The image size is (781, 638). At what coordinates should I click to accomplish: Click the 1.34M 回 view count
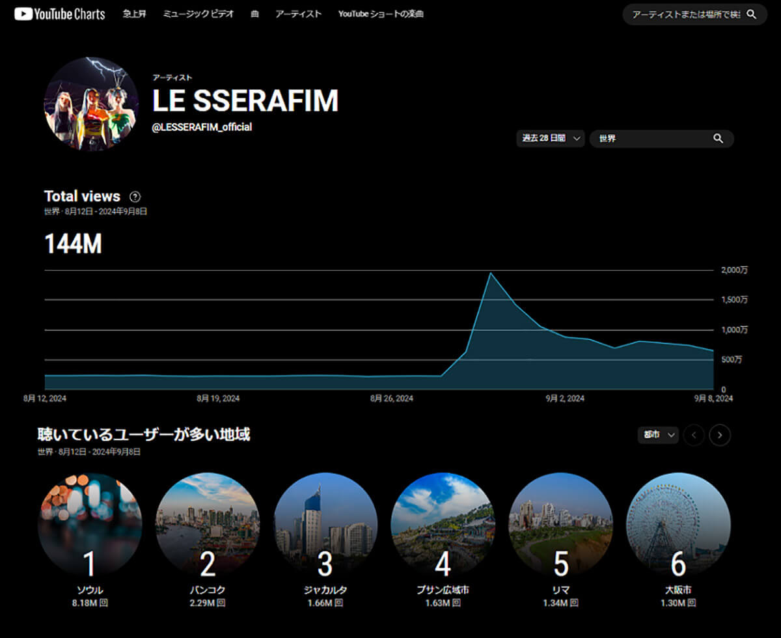click(560, 603)
